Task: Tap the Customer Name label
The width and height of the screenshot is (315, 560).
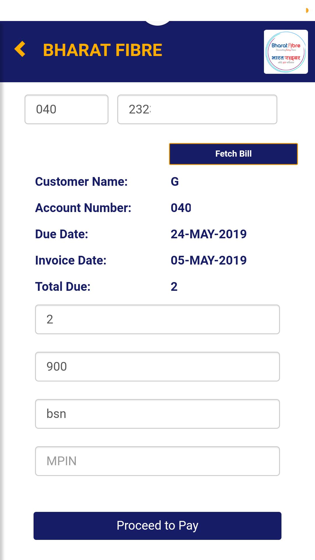Action: (81, 182)
